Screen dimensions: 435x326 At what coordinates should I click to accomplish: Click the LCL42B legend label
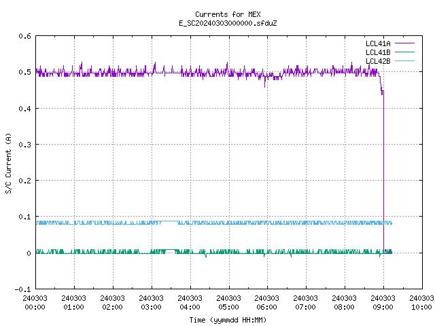point(378,61)
